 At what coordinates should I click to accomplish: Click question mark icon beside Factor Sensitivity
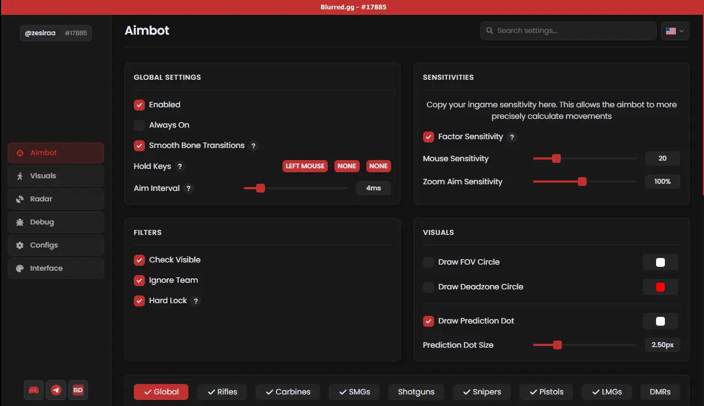click(512, 137)
